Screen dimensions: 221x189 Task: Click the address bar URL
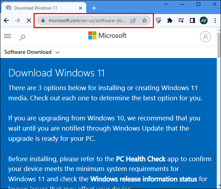[87, 20]
